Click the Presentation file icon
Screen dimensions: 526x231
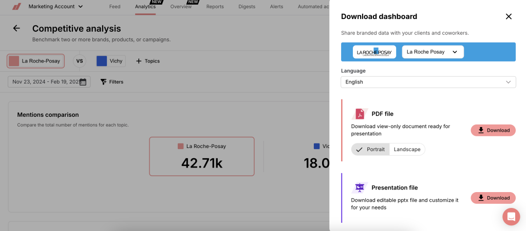[x=360, y=187]
